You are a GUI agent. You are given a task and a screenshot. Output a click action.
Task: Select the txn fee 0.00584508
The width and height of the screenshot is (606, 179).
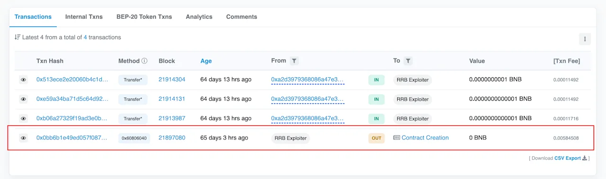click(x=566, y=138)
